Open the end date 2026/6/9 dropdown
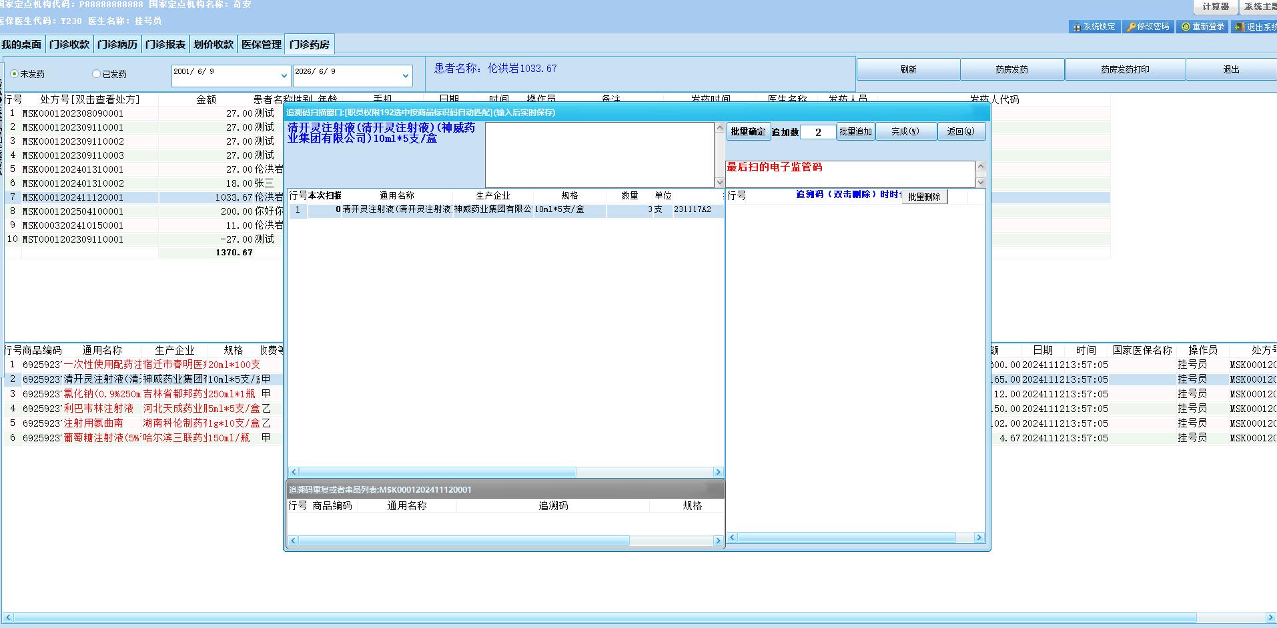 tap(405, 76)
